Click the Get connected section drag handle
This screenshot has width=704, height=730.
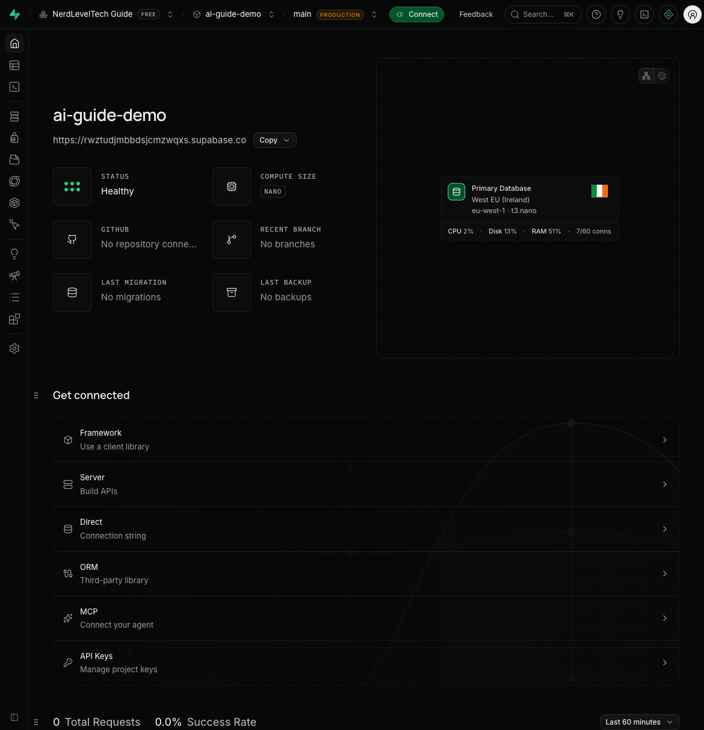[36, 395]
